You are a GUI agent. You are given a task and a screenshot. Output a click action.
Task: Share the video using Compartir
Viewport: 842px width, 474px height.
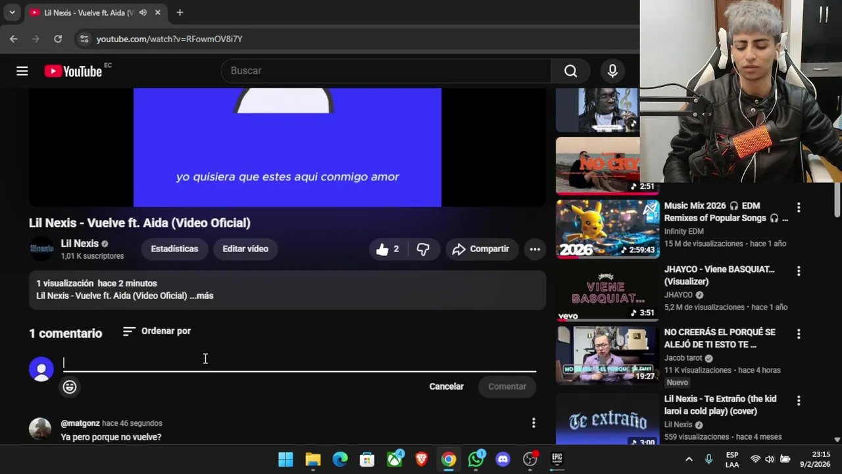482,249
